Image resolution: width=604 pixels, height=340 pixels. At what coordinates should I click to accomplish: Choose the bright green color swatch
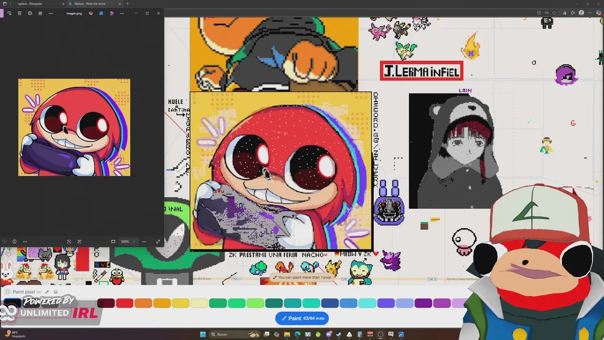coord(236,303)
